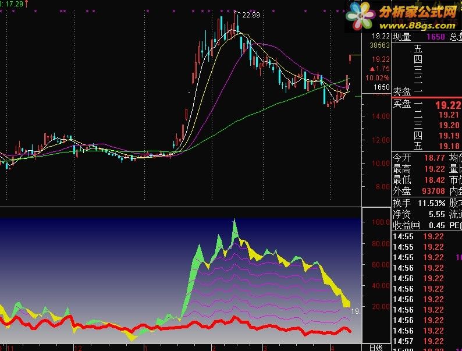Select the 日线 period tab

tap(376, 348)
